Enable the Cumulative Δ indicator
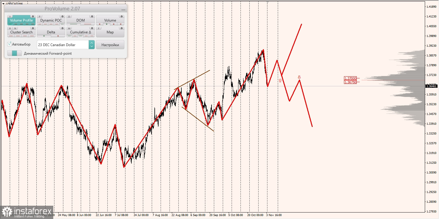This screenshot has height=219, width=439. [x=80, y=32]
